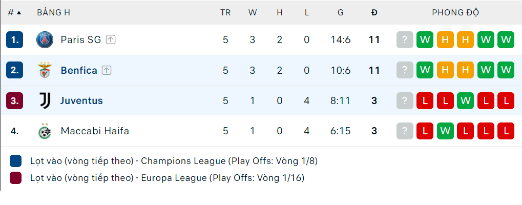Click the promotion arrow icon beside Benfica
The image size is (522, 205).
tap(107, 70)
